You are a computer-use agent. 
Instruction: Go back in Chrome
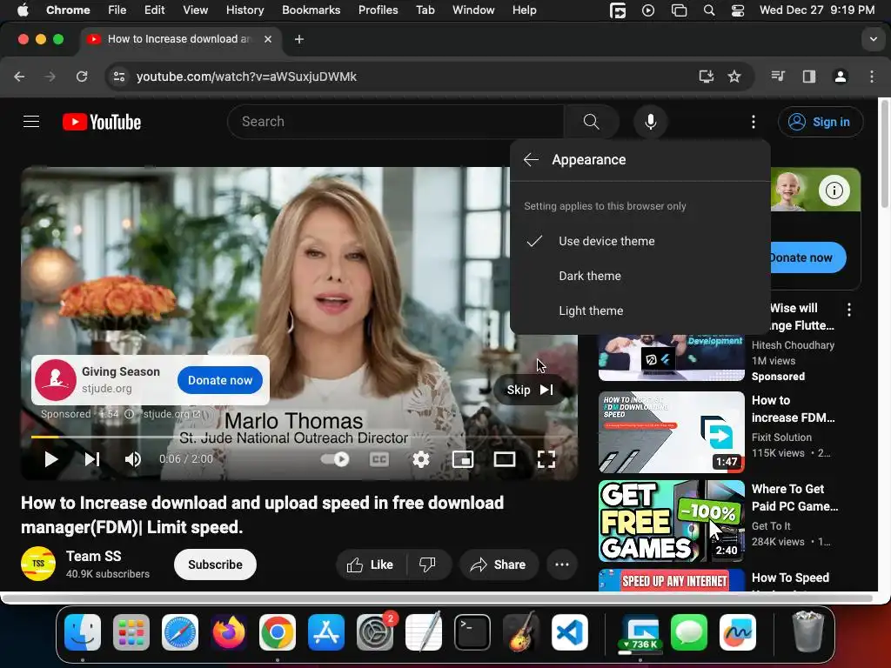pyautogui.click(x=19, y=77)
